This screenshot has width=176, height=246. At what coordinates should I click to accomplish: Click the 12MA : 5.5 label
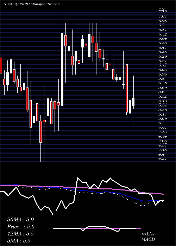coord(20,234)
